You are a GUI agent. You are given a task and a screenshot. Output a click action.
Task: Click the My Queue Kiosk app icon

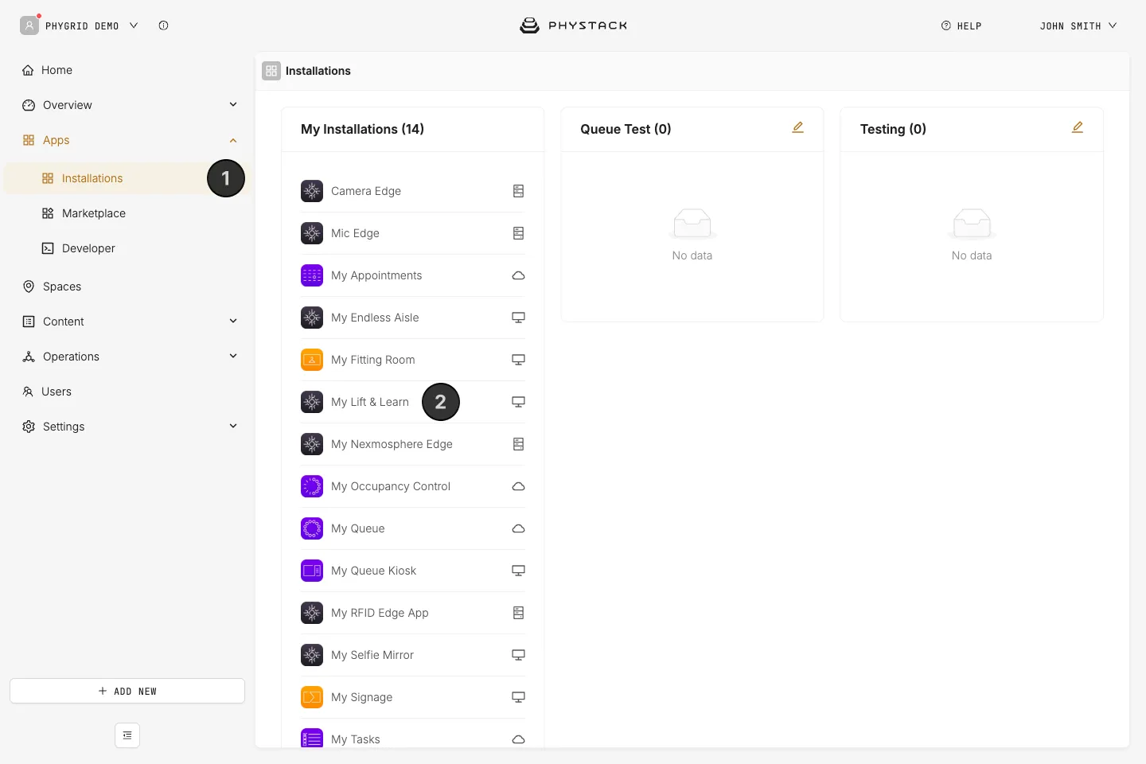click(312, 571)
